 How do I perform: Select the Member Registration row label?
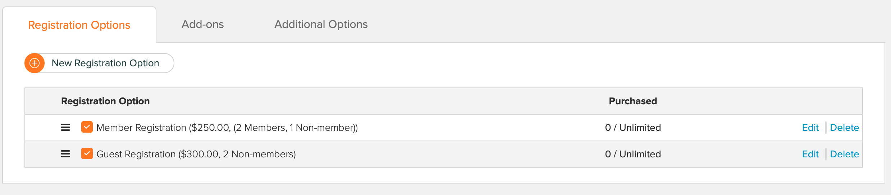click(x=227, y=128)
